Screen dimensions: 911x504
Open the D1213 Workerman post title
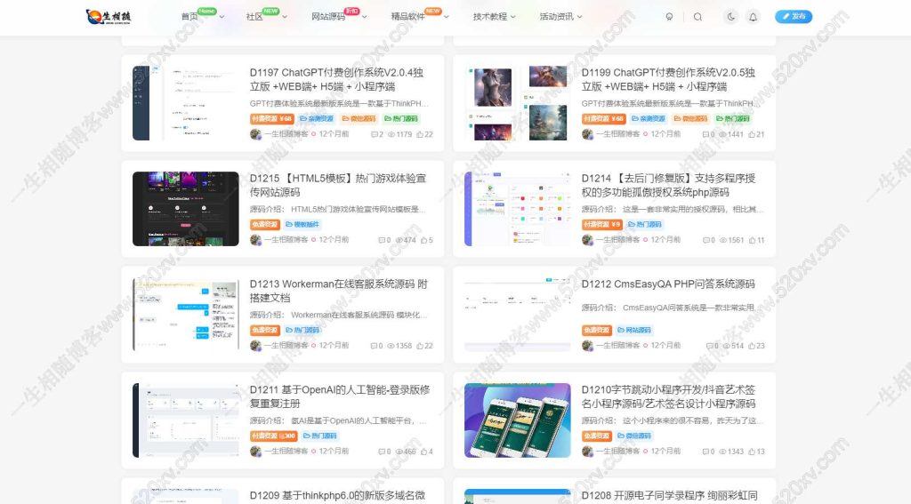[x=339, y=291]
